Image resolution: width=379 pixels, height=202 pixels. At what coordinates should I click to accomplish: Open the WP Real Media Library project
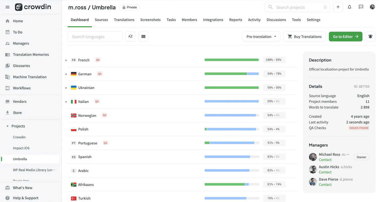(x=34, y=170)
